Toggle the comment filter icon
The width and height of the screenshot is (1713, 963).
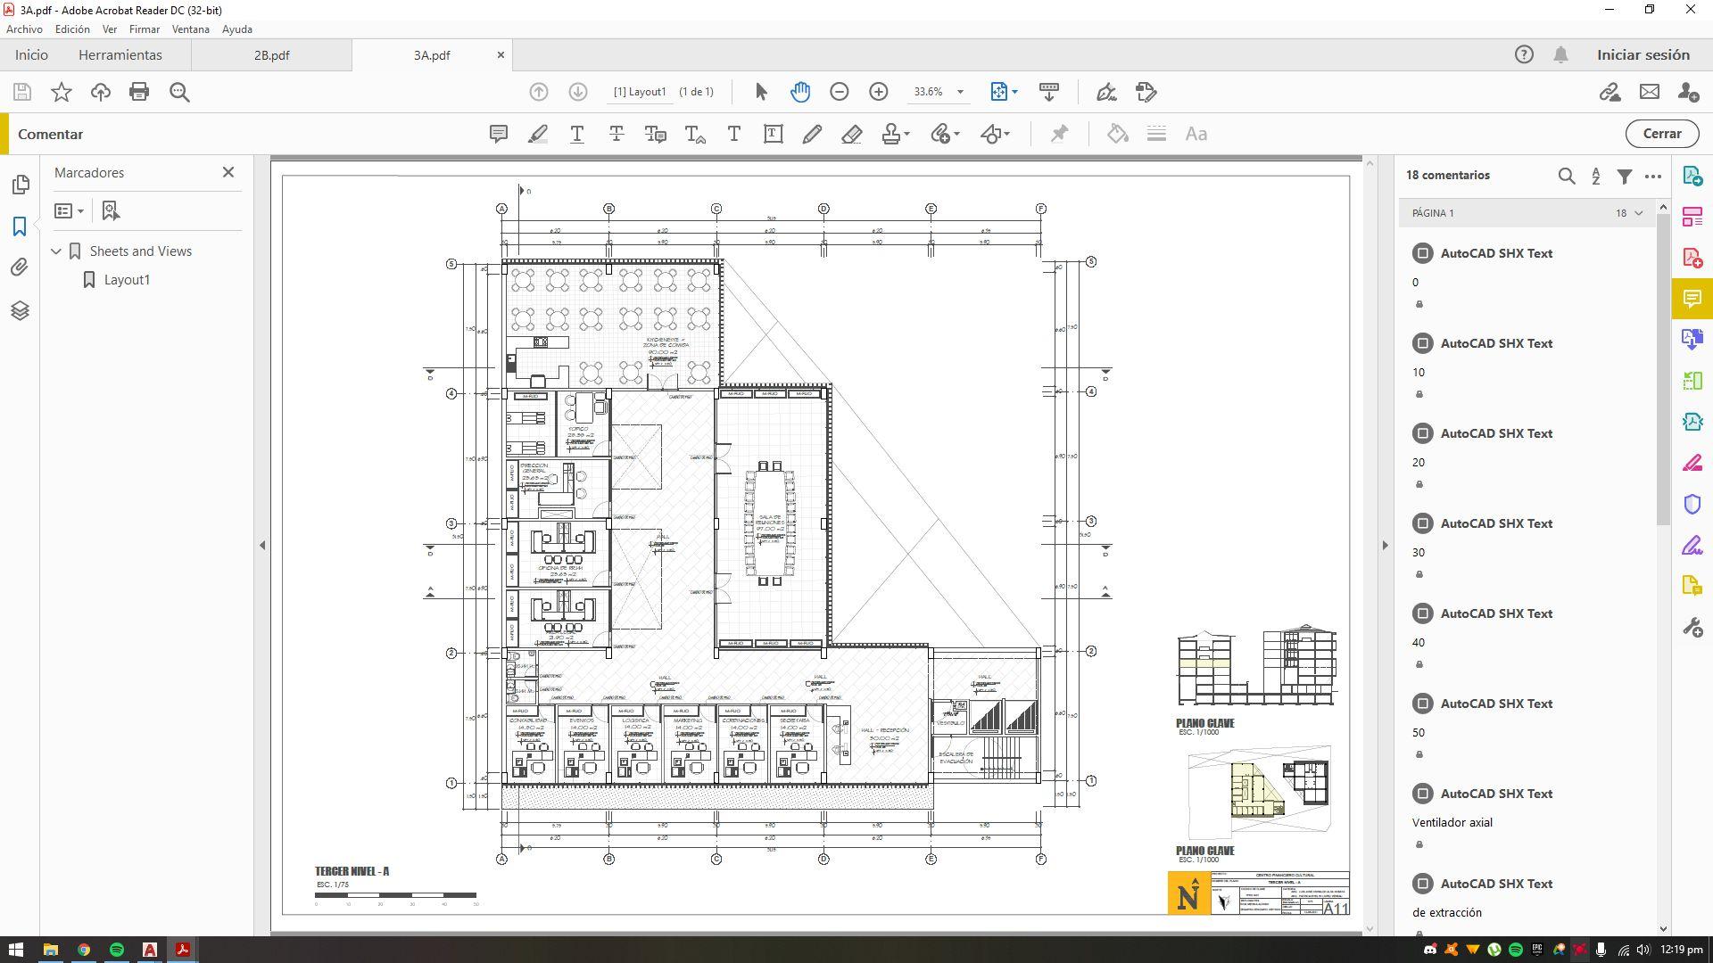(x=1625, y=177)
